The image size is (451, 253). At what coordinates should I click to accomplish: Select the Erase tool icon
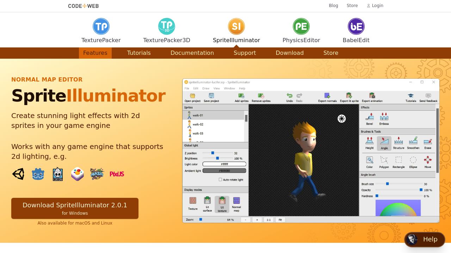[428, 141]
